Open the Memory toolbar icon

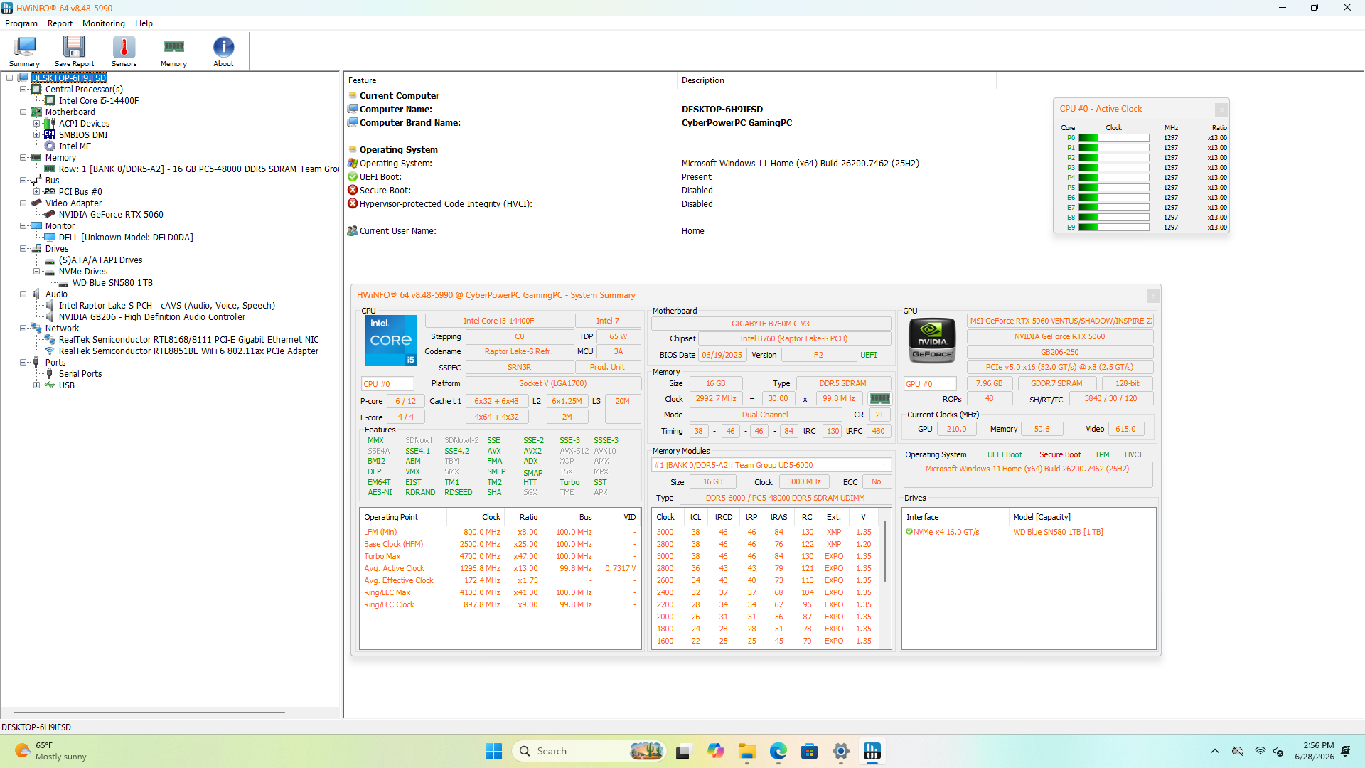click(x=173, y=51)
